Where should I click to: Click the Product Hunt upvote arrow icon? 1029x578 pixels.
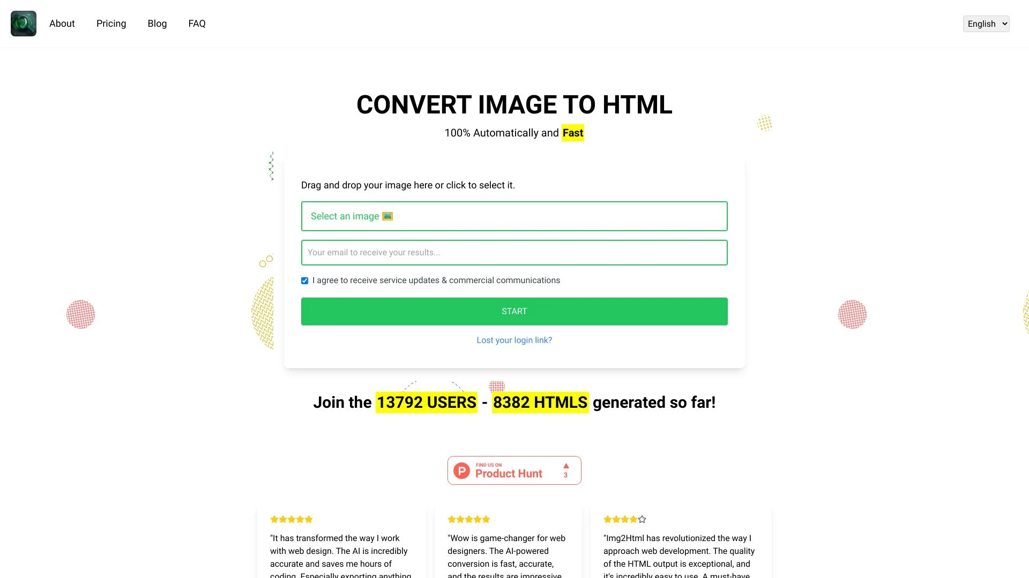pos(565,465)
